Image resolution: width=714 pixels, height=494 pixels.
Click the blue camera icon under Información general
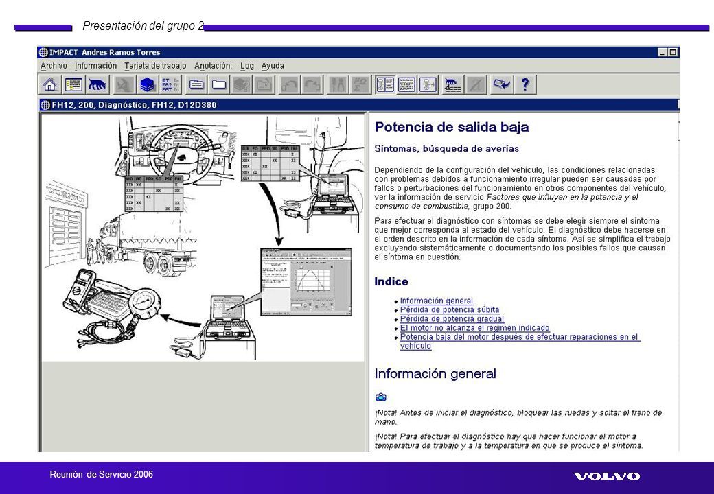(x=380, y=397)
